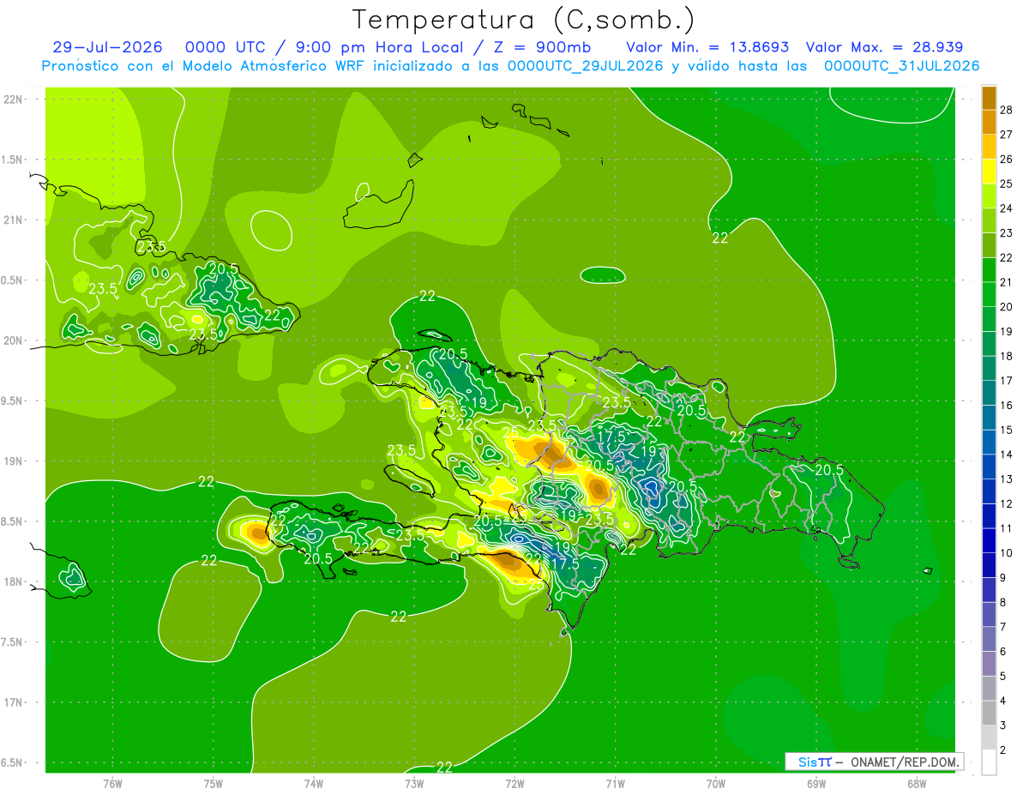Click latitude axis label "0.5N"

point(13,280)
